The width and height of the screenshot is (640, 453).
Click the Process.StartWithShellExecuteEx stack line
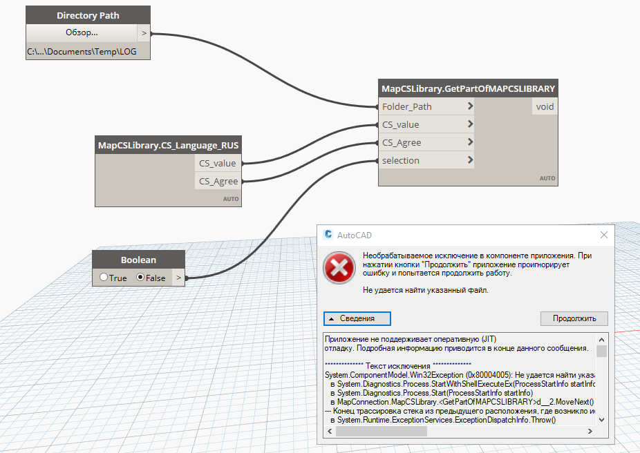[463, 384]
